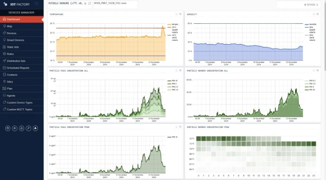
Task: Toggle PM 2.5 series in mass concentration legend
Action: 173,87
